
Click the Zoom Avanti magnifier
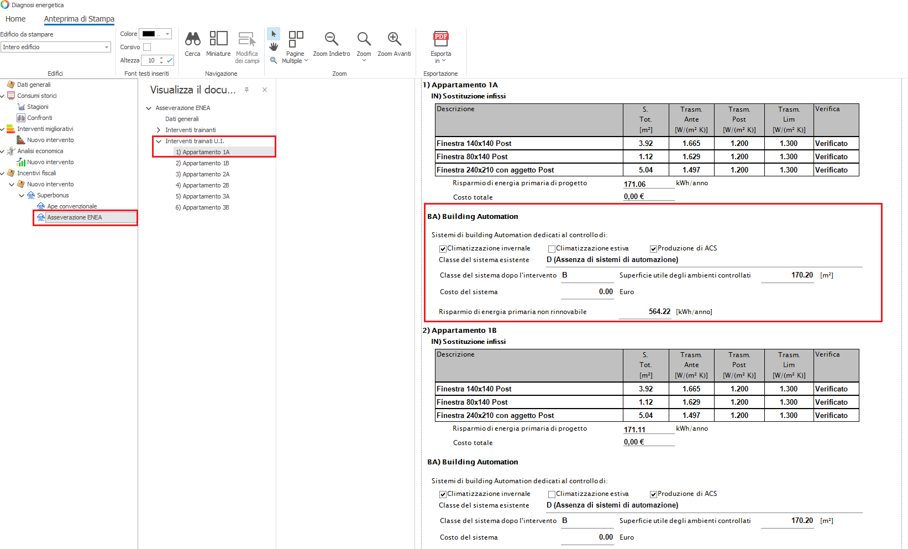[x=394, y=39]
